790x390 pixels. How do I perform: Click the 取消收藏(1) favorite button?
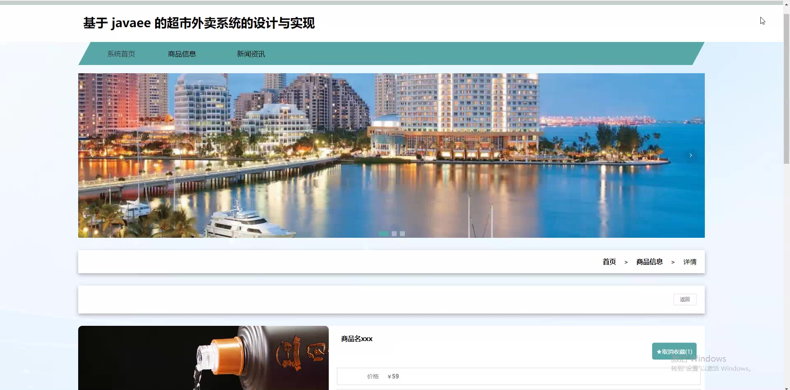674,351
